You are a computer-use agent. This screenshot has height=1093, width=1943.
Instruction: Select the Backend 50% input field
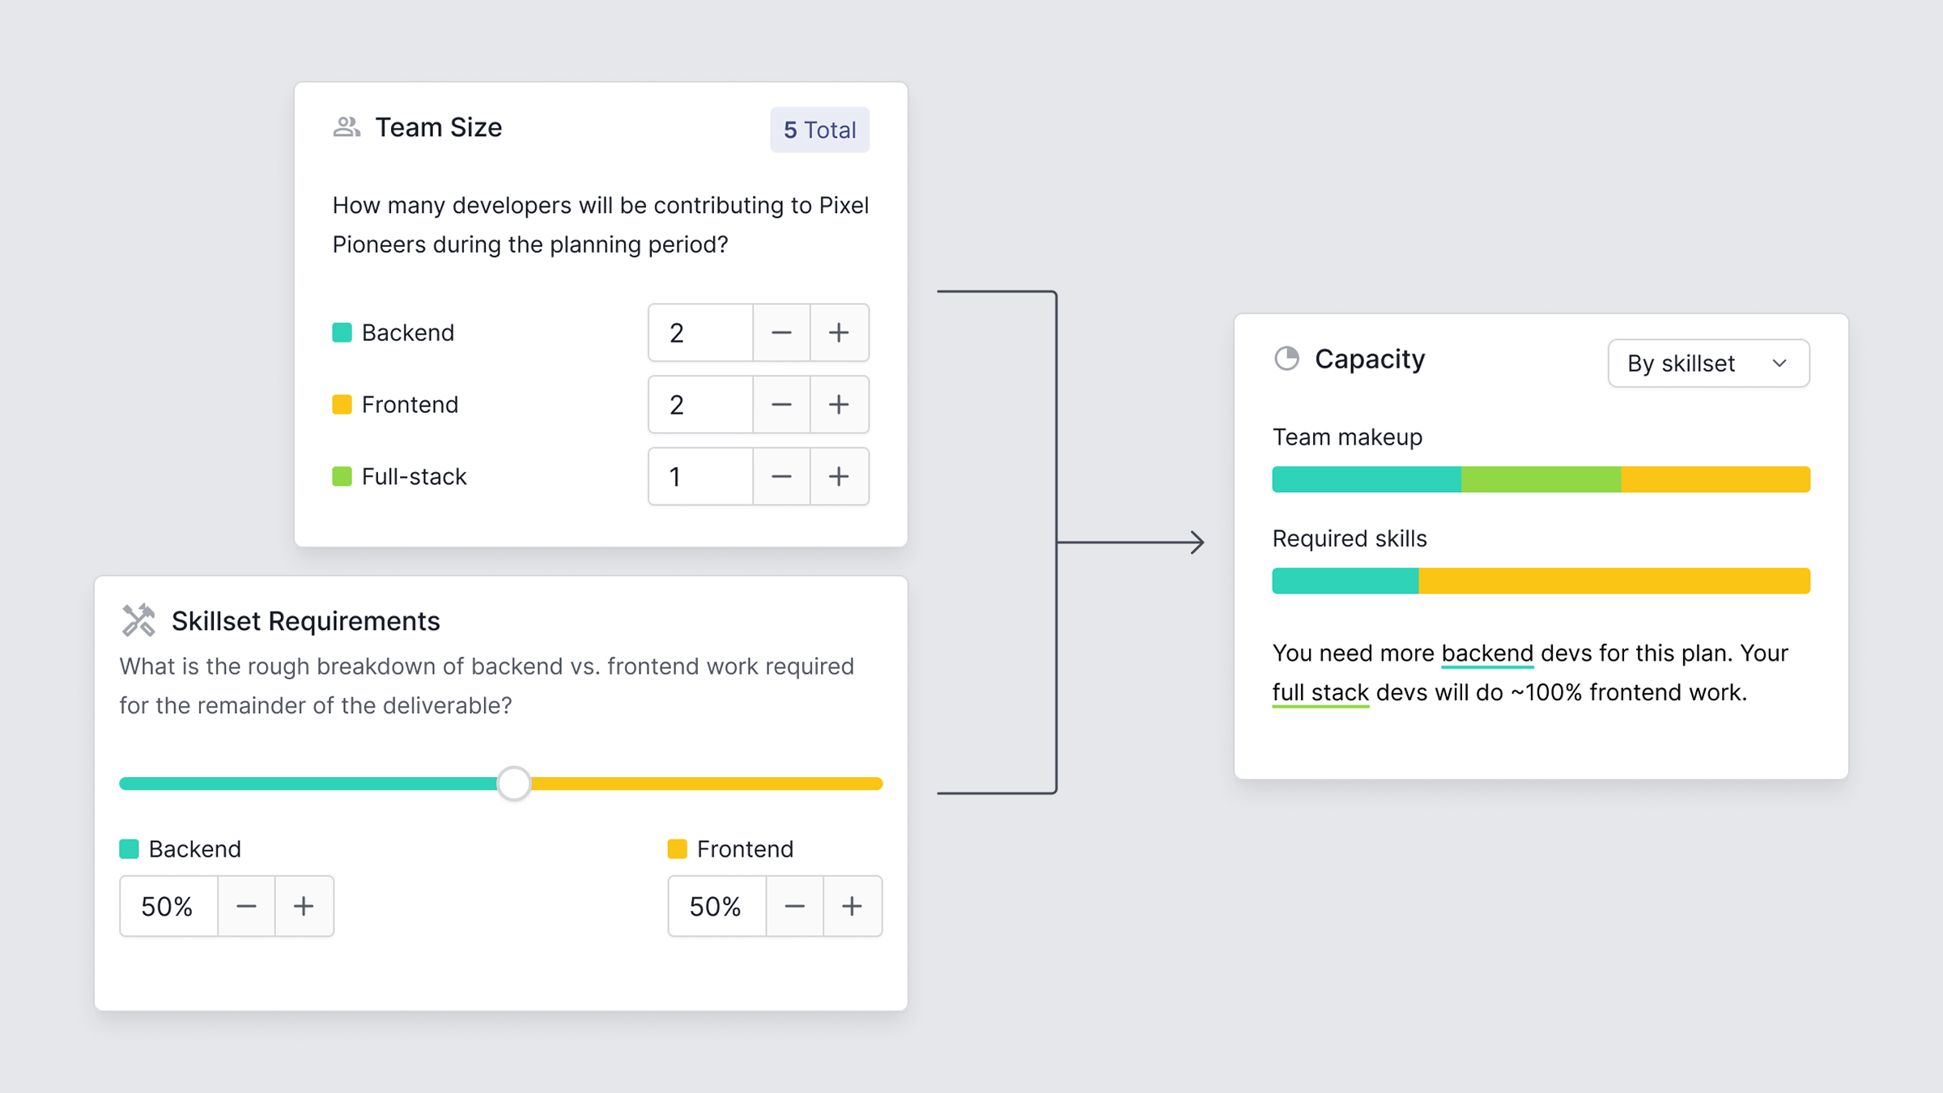(168, 906)
